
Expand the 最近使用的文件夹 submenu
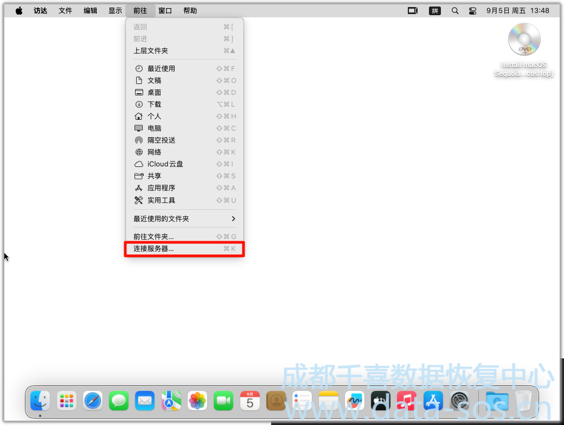[184, 218]
